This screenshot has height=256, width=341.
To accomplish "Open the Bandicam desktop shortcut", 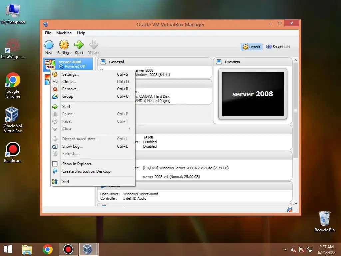I will 13,152.
